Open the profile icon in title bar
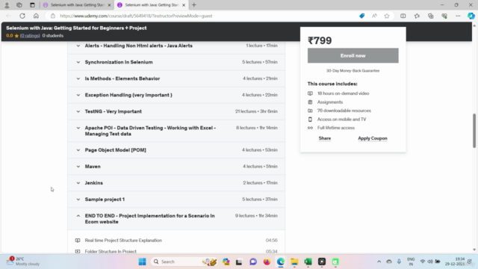Viewport: 478px width, 269px height. (7, 5)
